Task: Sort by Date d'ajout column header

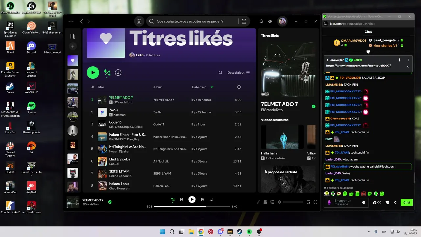Action: tap(203, 87)
